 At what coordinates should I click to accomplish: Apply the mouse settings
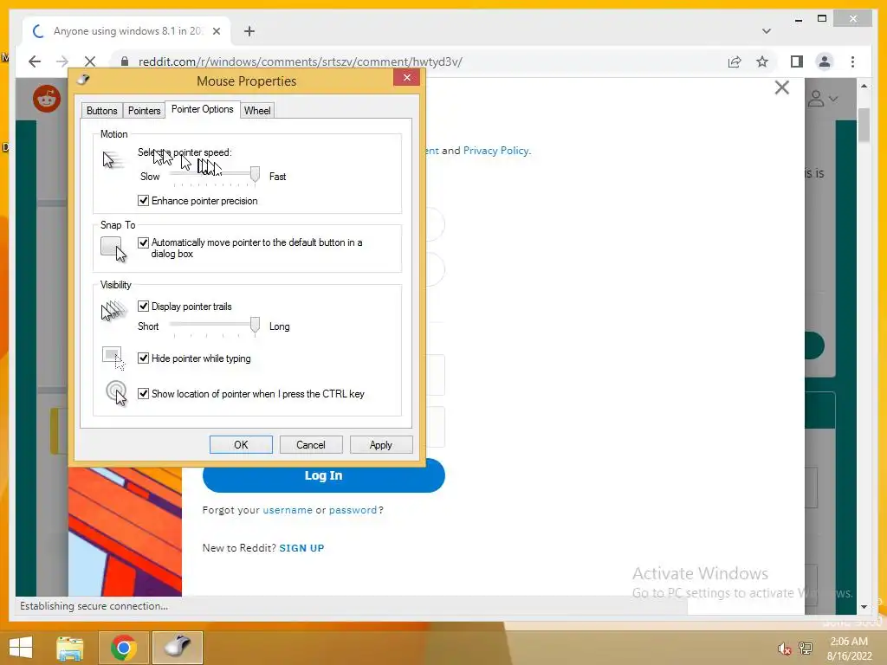click(381, 445)
